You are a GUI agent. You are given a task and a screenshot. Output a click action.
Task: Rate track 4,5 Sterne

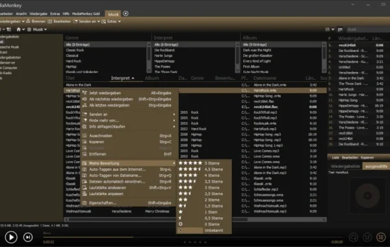point(204,170)
